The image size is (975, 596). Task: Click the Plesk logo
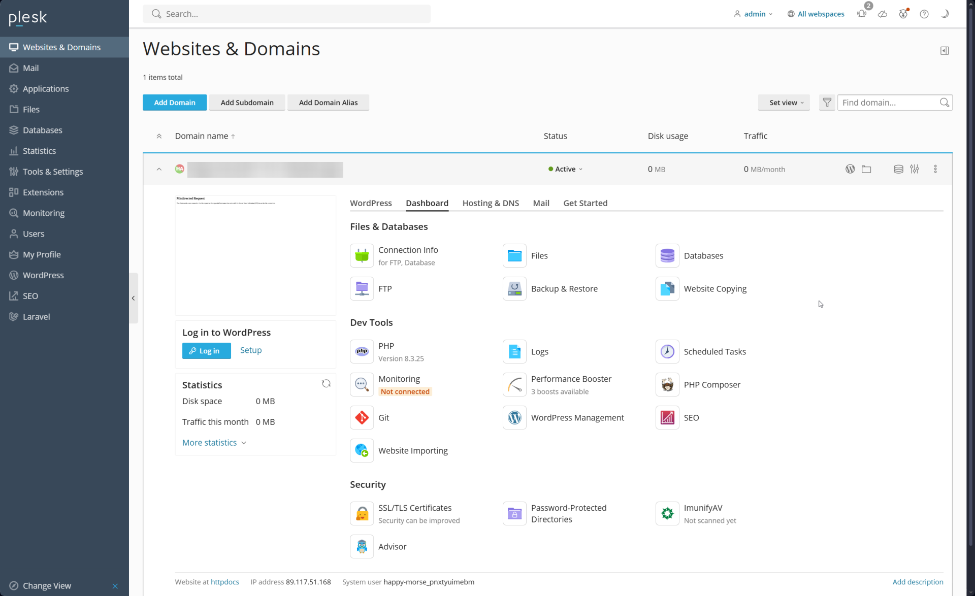pyautogui.click(x=28, y=18)
